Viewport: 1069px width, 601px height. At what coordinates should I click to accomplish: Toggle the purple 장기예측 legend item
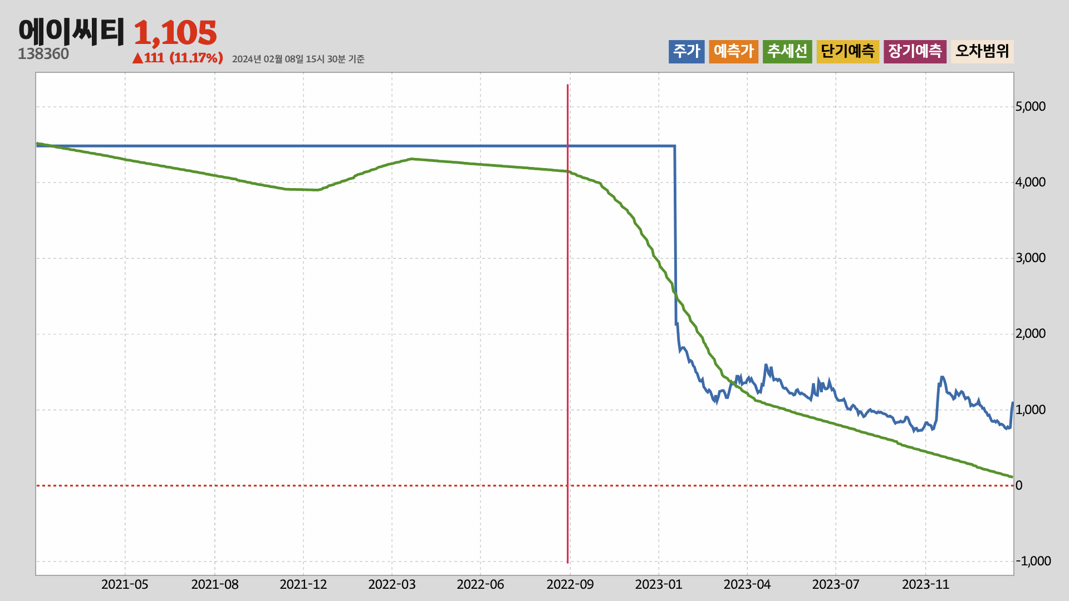pyautogui.click(x=915, y=51)
